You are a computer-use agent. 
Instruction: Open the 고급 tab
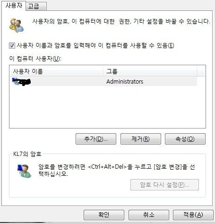36,7
